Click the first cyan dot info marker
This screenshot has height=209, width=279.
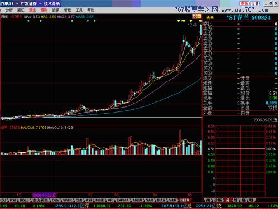click(x=28, y=21)
